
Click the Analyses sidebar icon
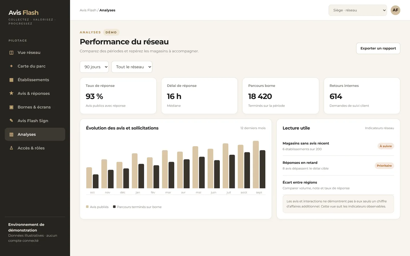11,135
